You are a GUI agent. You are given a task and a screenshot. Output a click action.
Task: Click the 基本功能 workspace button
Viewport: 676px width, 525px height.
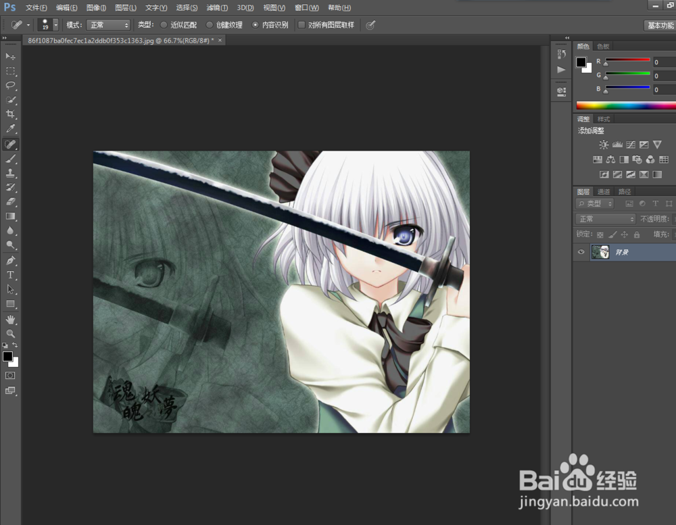tap(660, 26)
